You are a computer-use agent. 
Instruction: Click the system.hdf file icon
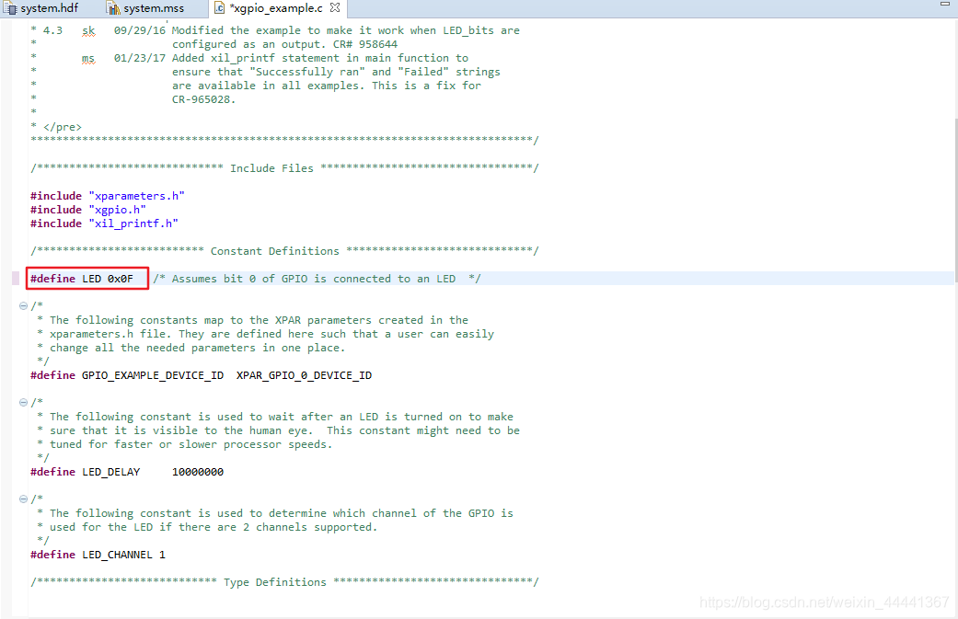pos(10,8)
